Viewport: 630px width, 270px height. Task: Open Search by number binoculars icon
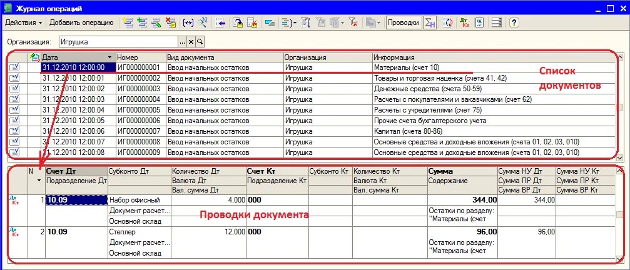[x=201, y=23]
